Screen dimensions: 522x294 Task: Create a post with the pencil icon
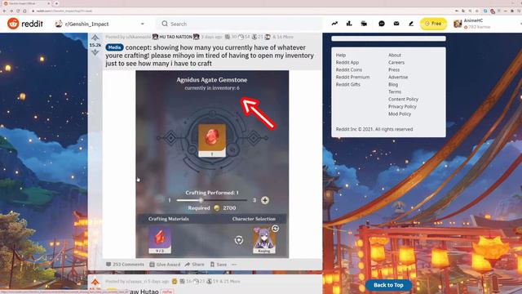pos(411,24)
